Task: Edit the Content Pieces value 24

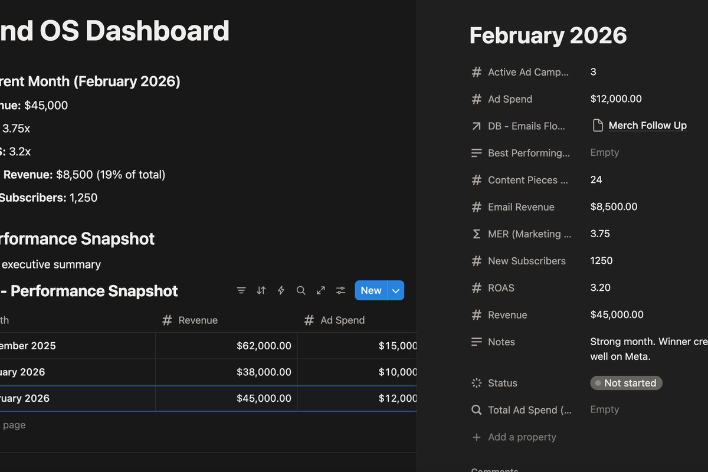Action: pyautogui.click(x=596, y=180)
